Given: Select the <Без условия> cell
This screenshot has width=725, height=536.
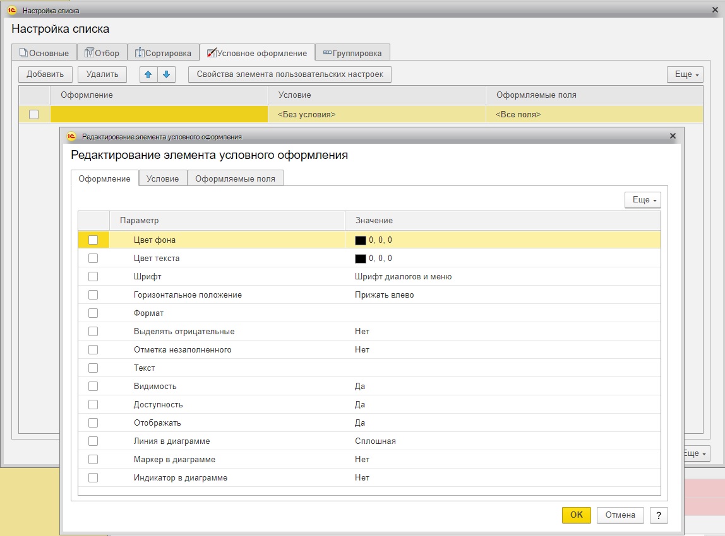Looking at the screenshot, I should tap(377, 114).
